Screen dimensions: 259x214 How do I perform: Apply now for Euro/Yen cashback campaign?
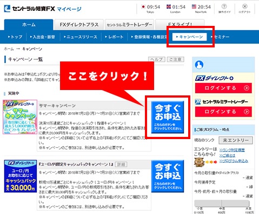coord(168,176)
